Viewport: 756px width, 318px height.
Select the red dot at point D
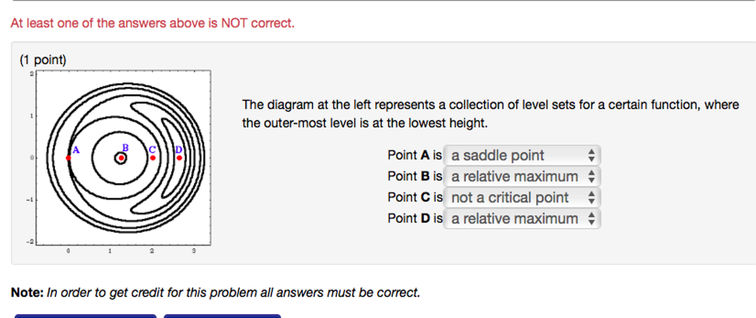(x=179, y=158)
